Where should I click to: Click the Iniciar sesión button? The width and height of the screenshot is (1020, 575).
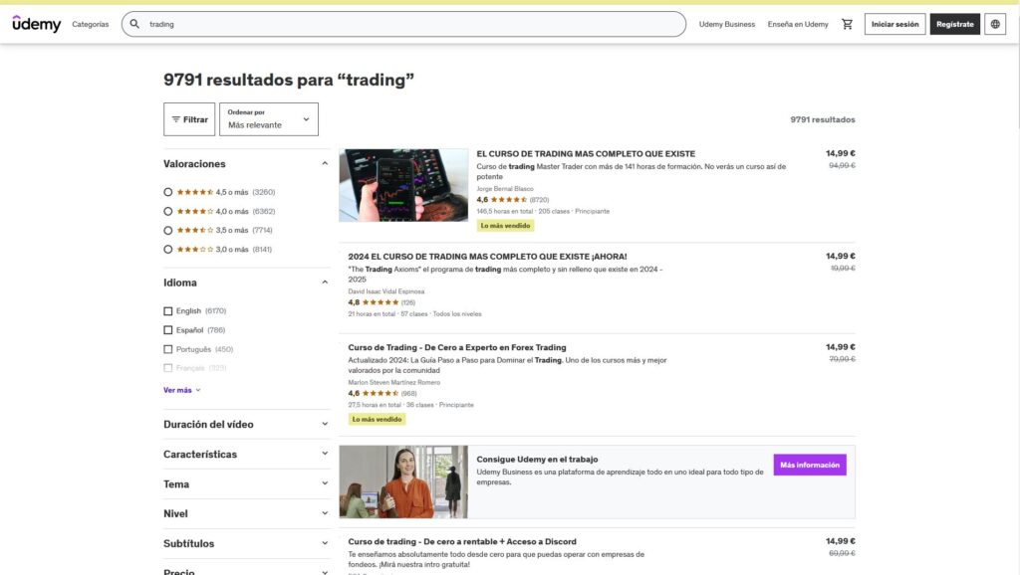pos(894,24)
